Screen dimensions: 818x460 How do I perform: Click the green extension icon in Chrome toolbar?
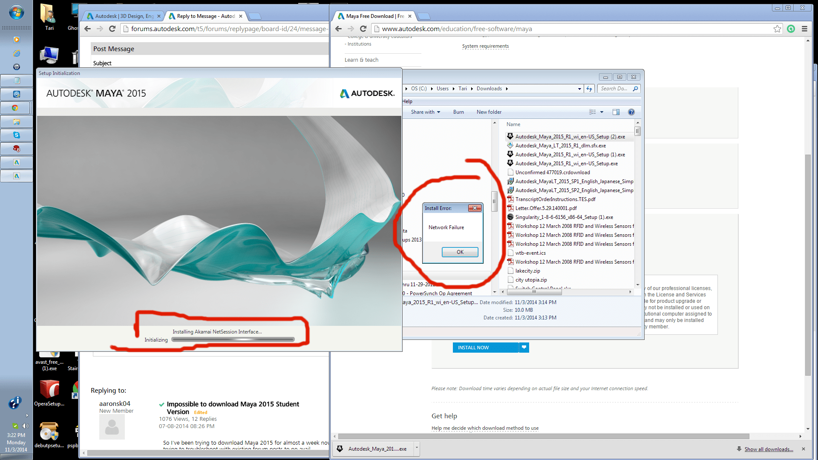791,29
